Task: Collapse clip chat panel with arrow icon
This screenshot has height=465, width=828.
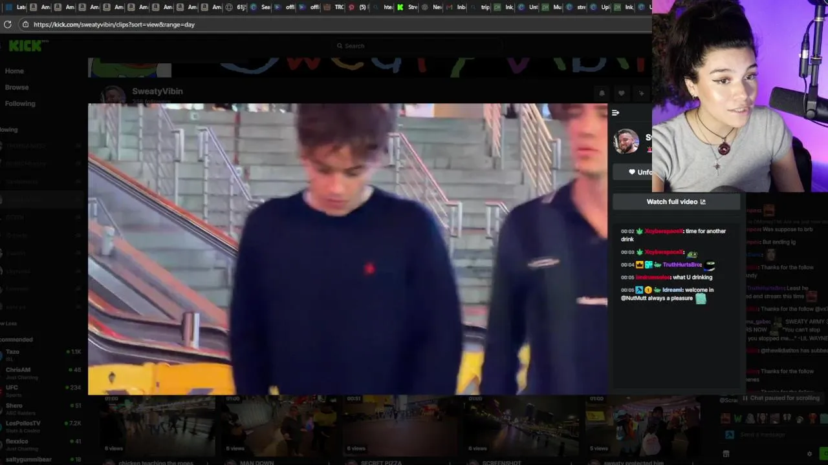Action: pos(615,113)
